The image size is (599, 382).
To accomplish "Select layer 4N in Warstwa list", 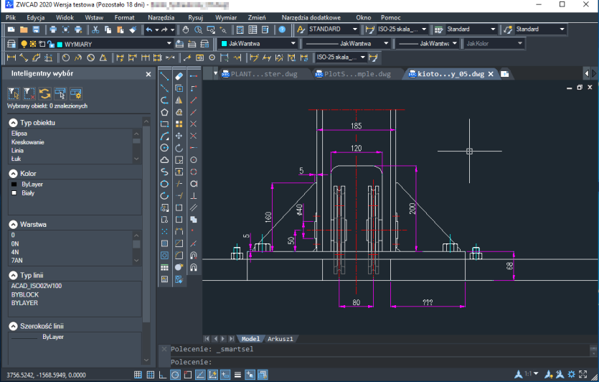I will 15,252.
